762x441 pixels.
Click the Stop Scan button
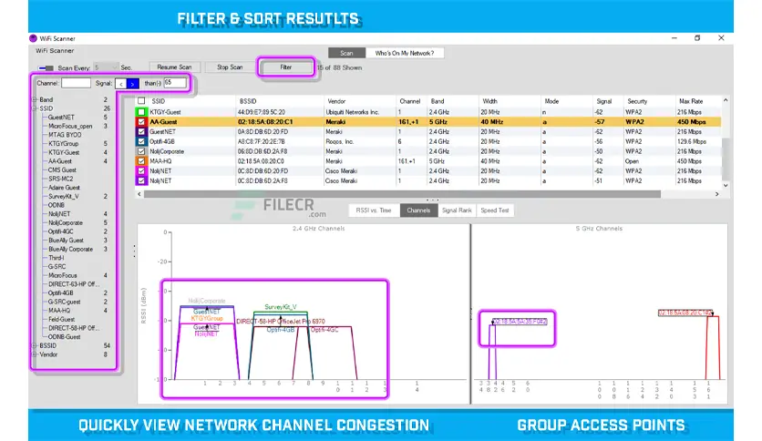point(229,67)
